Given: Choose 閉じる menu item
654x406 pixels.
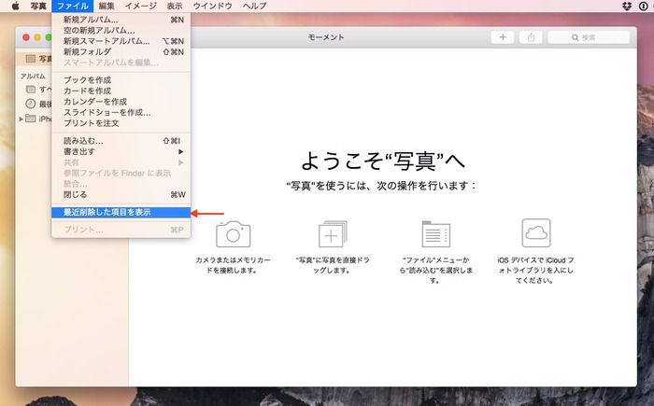Looking at the screenshot, I should [121, 195].
